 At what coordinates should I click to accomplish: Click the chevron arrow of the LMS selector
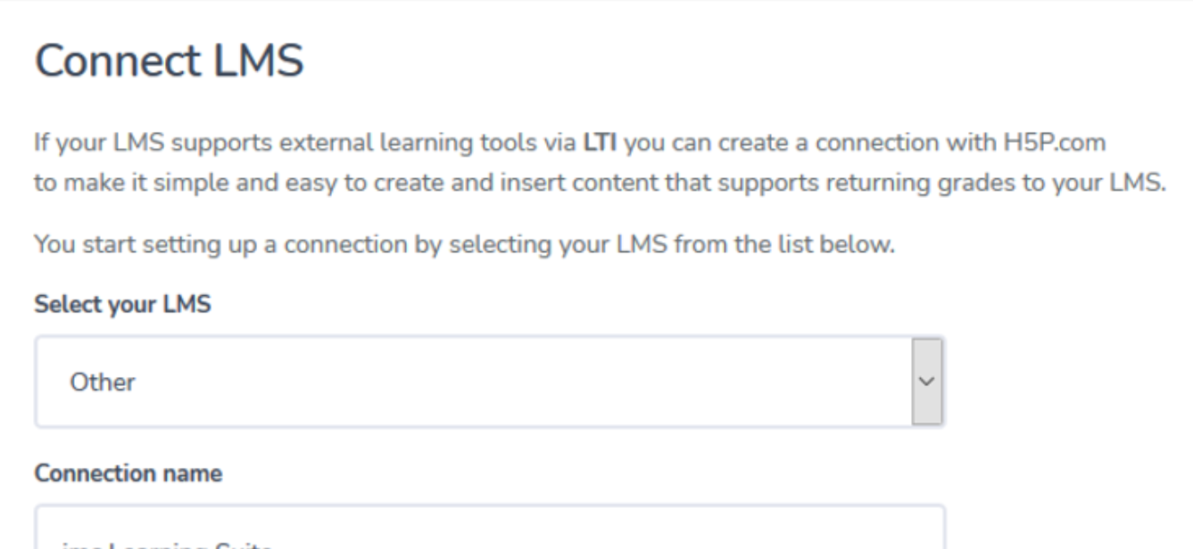928,381
